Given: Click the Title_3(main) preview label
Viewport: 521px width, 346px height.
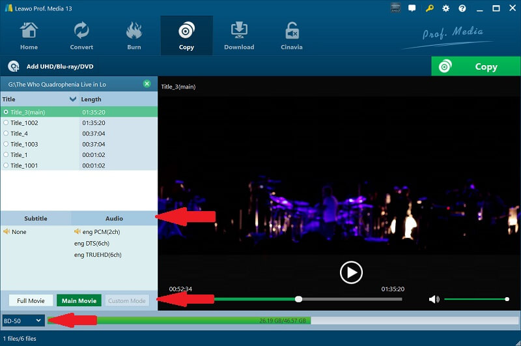Looking at the screenshot, I should 178,87.
